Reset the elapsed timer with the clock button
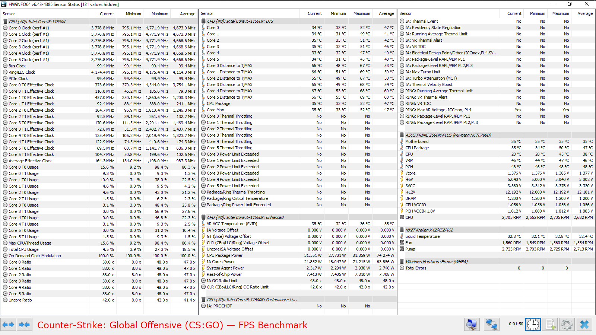 click(533, 325)
